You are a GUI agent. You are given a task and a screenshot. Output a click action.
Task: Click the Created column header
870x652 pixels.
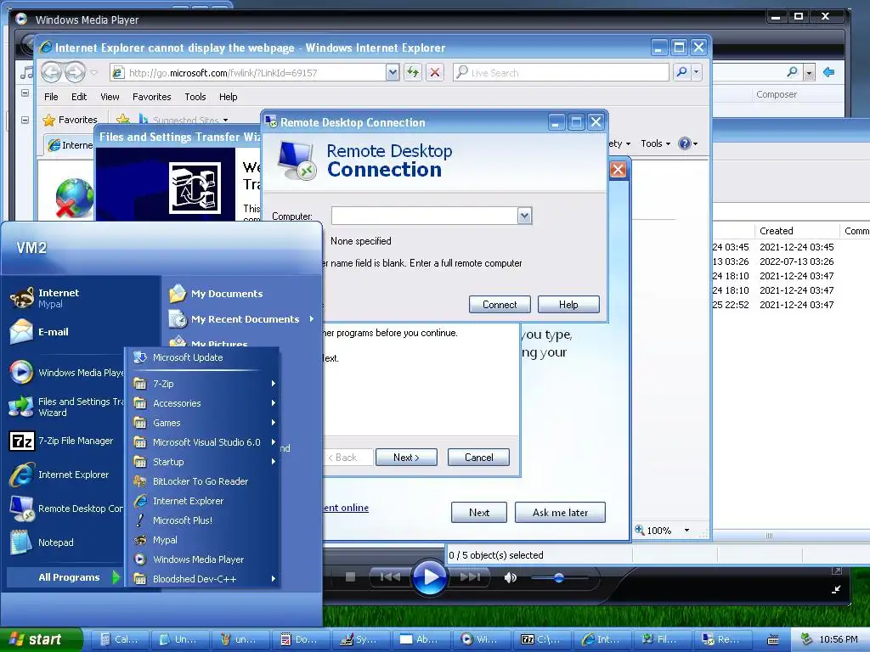click(797, 231)
